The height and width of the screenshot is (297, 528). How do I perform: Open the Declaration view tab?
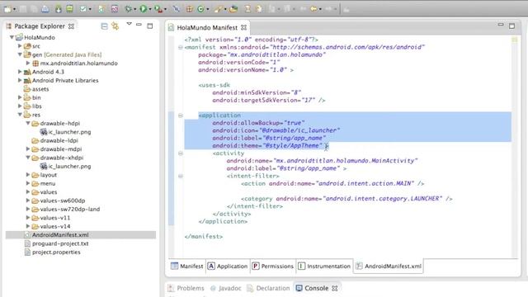click(x=268, y=288)
